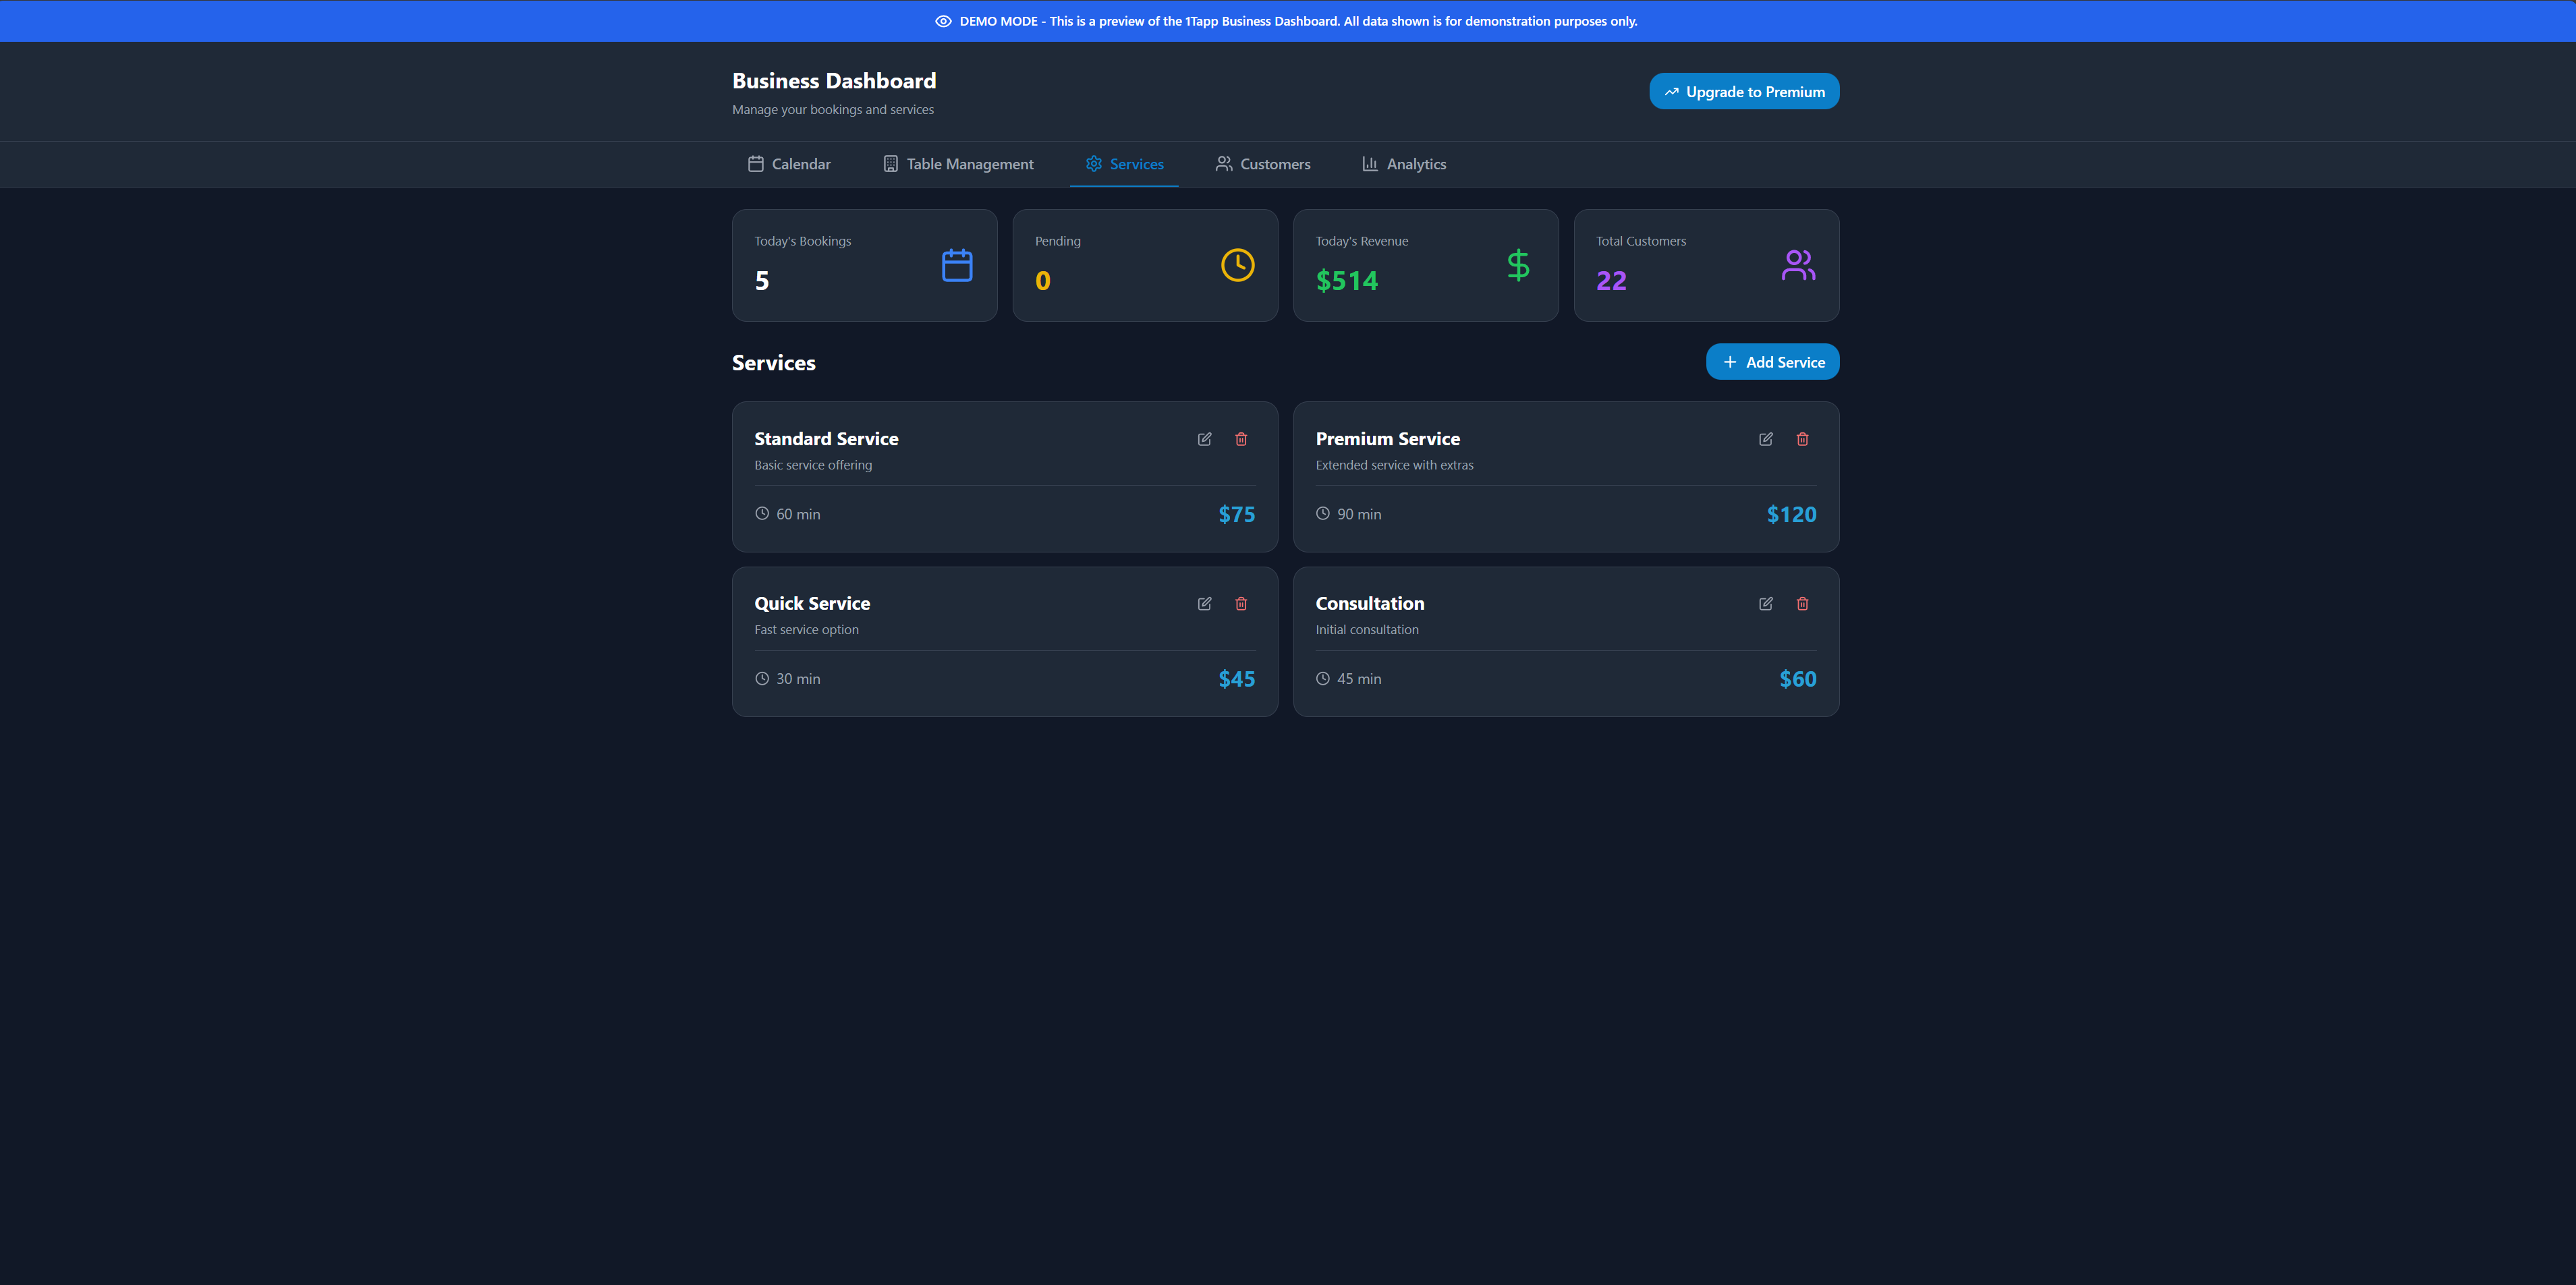This screenshot has height=1285, width=2576.
Task: Switch to Table Management tab
Action: 958,164
